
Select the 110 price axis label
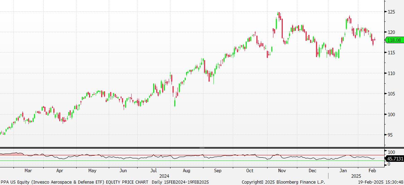pyautogui.click(x=391, y=73)
